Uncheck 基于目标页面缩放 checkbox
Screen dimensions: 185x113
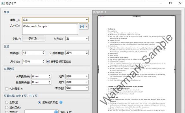pos(48,61)
